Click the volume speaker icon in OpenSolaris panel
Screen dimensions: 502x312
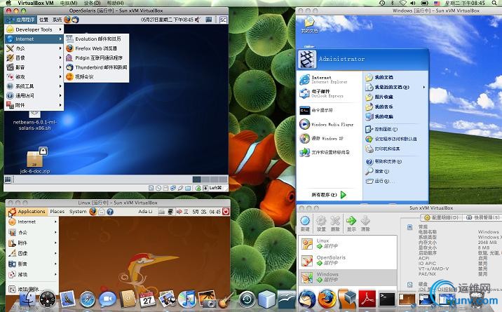coord(198,20)
